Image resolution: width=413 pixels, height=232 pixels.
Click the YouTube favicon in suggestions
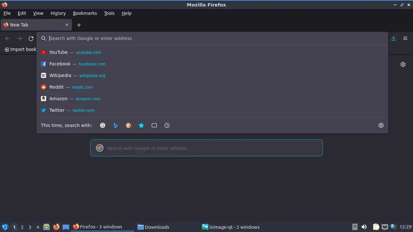pos(44,52)
